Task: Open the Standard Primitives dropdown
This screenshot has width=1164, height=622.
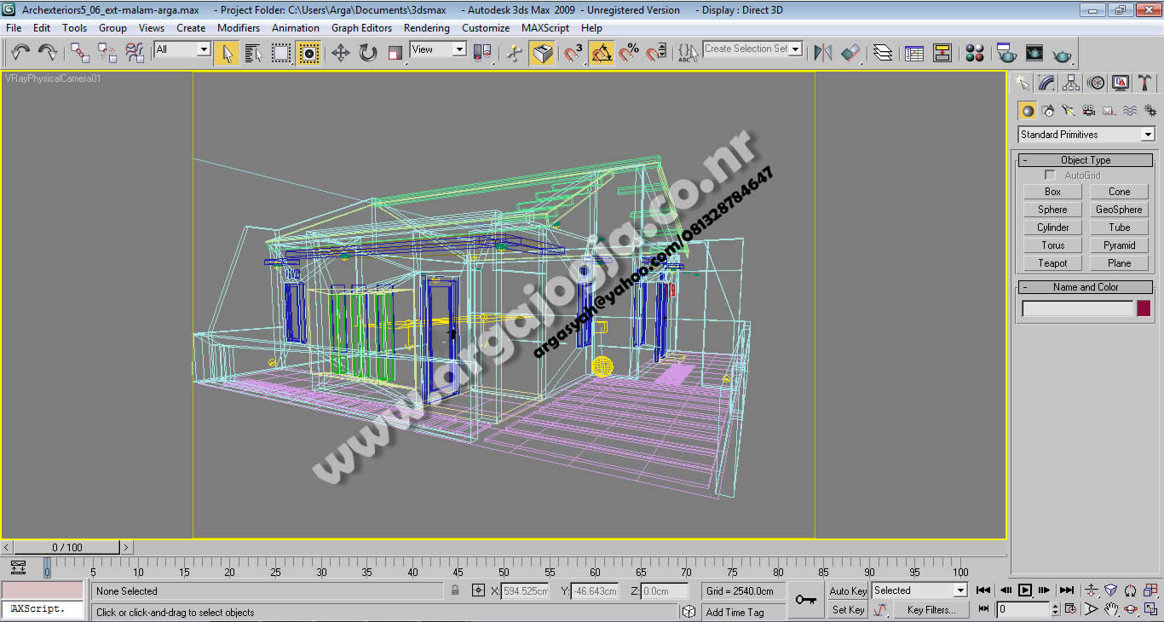Action: pyautogui.click(x=1086, y=135)
